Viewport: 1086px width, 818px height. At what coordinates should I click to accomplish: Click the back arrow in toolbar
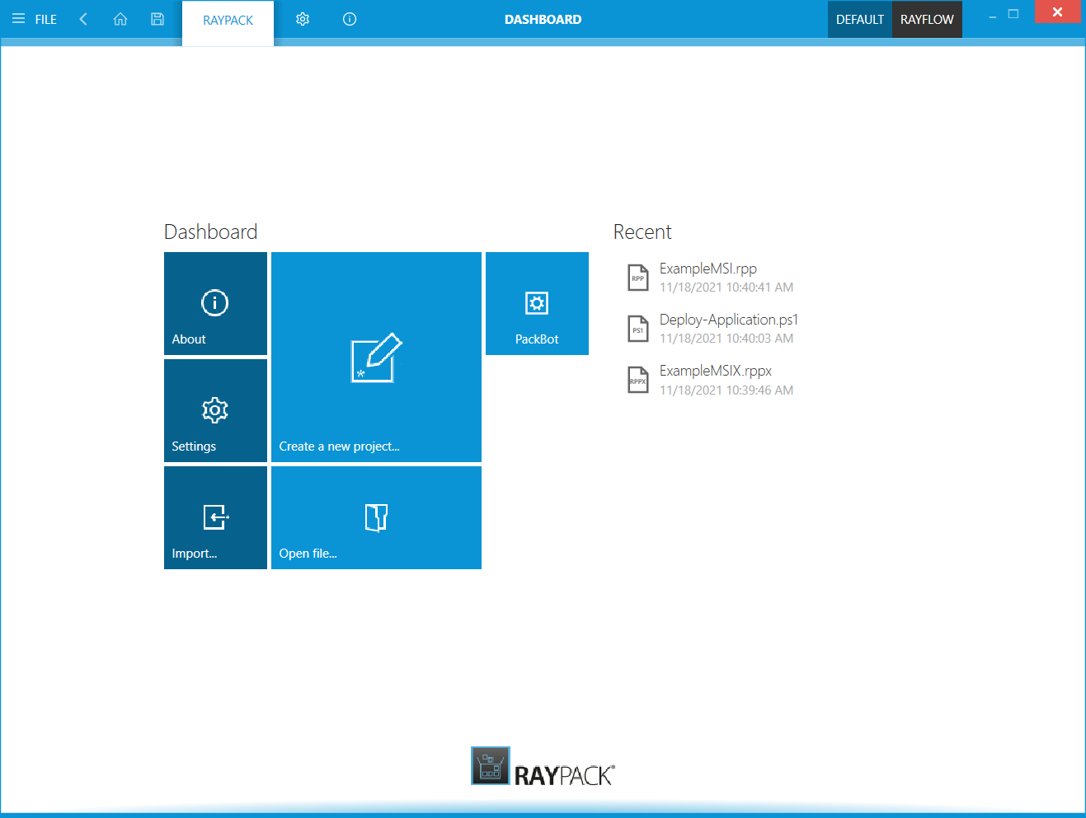(x=83, y=19)
